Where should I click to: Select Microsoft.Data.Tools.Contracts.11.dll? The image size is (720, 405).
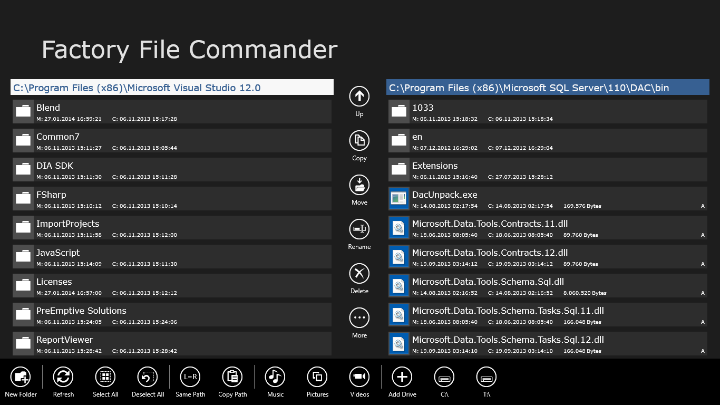click(x=548, y=227)
